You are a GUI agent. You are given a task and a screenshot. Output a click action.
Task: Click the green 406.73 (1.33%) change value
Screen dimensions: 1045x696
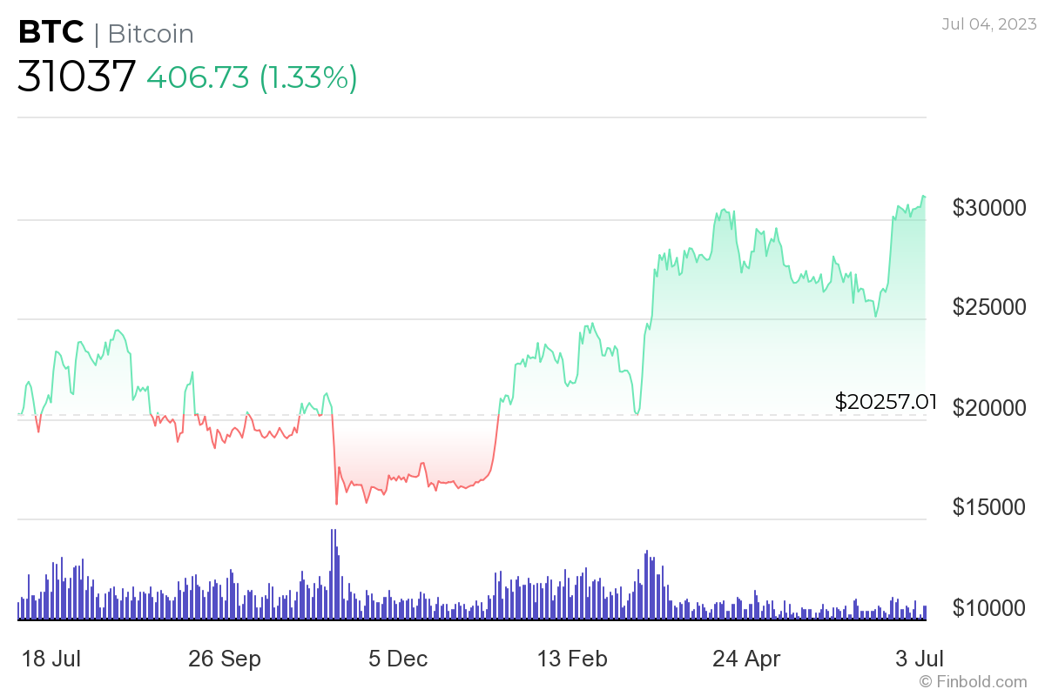pyautogui.click(x=252, y=77)
